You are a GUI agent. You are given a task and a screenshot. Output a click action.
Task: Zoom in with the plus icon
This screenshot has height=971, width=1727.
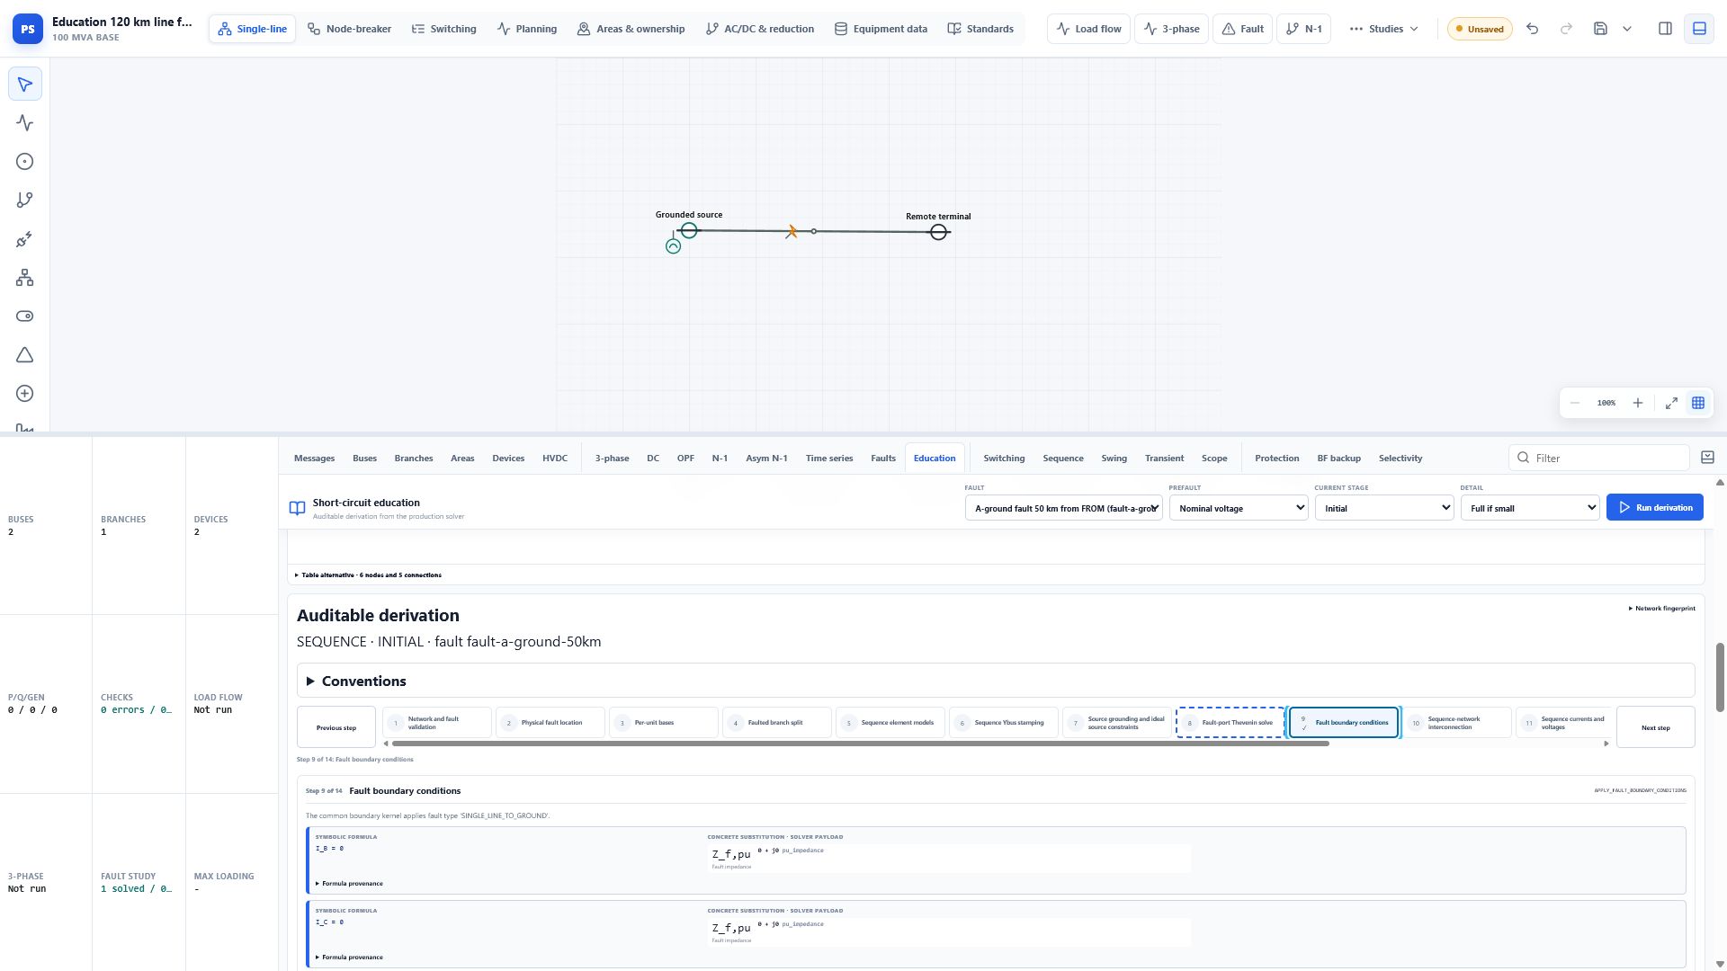click(1638, 403)
